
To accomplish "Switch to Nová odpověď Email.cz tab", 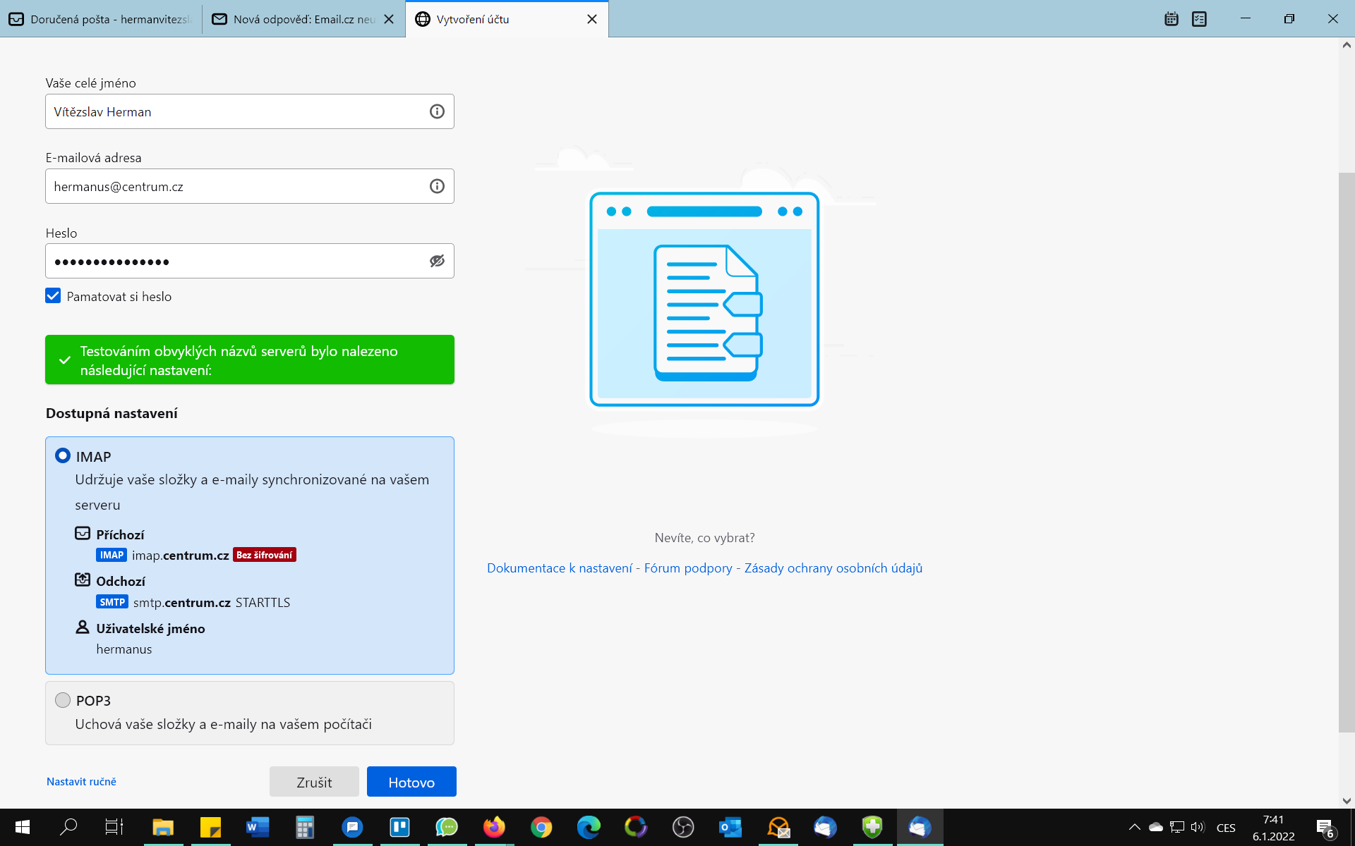I will coord(296,19).
